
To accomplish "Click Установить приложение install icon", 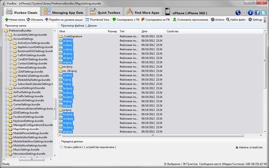I will tap(174, 19).
